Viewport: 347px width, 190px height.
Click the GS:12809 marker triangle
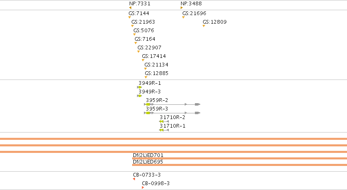tap(204, 26)
